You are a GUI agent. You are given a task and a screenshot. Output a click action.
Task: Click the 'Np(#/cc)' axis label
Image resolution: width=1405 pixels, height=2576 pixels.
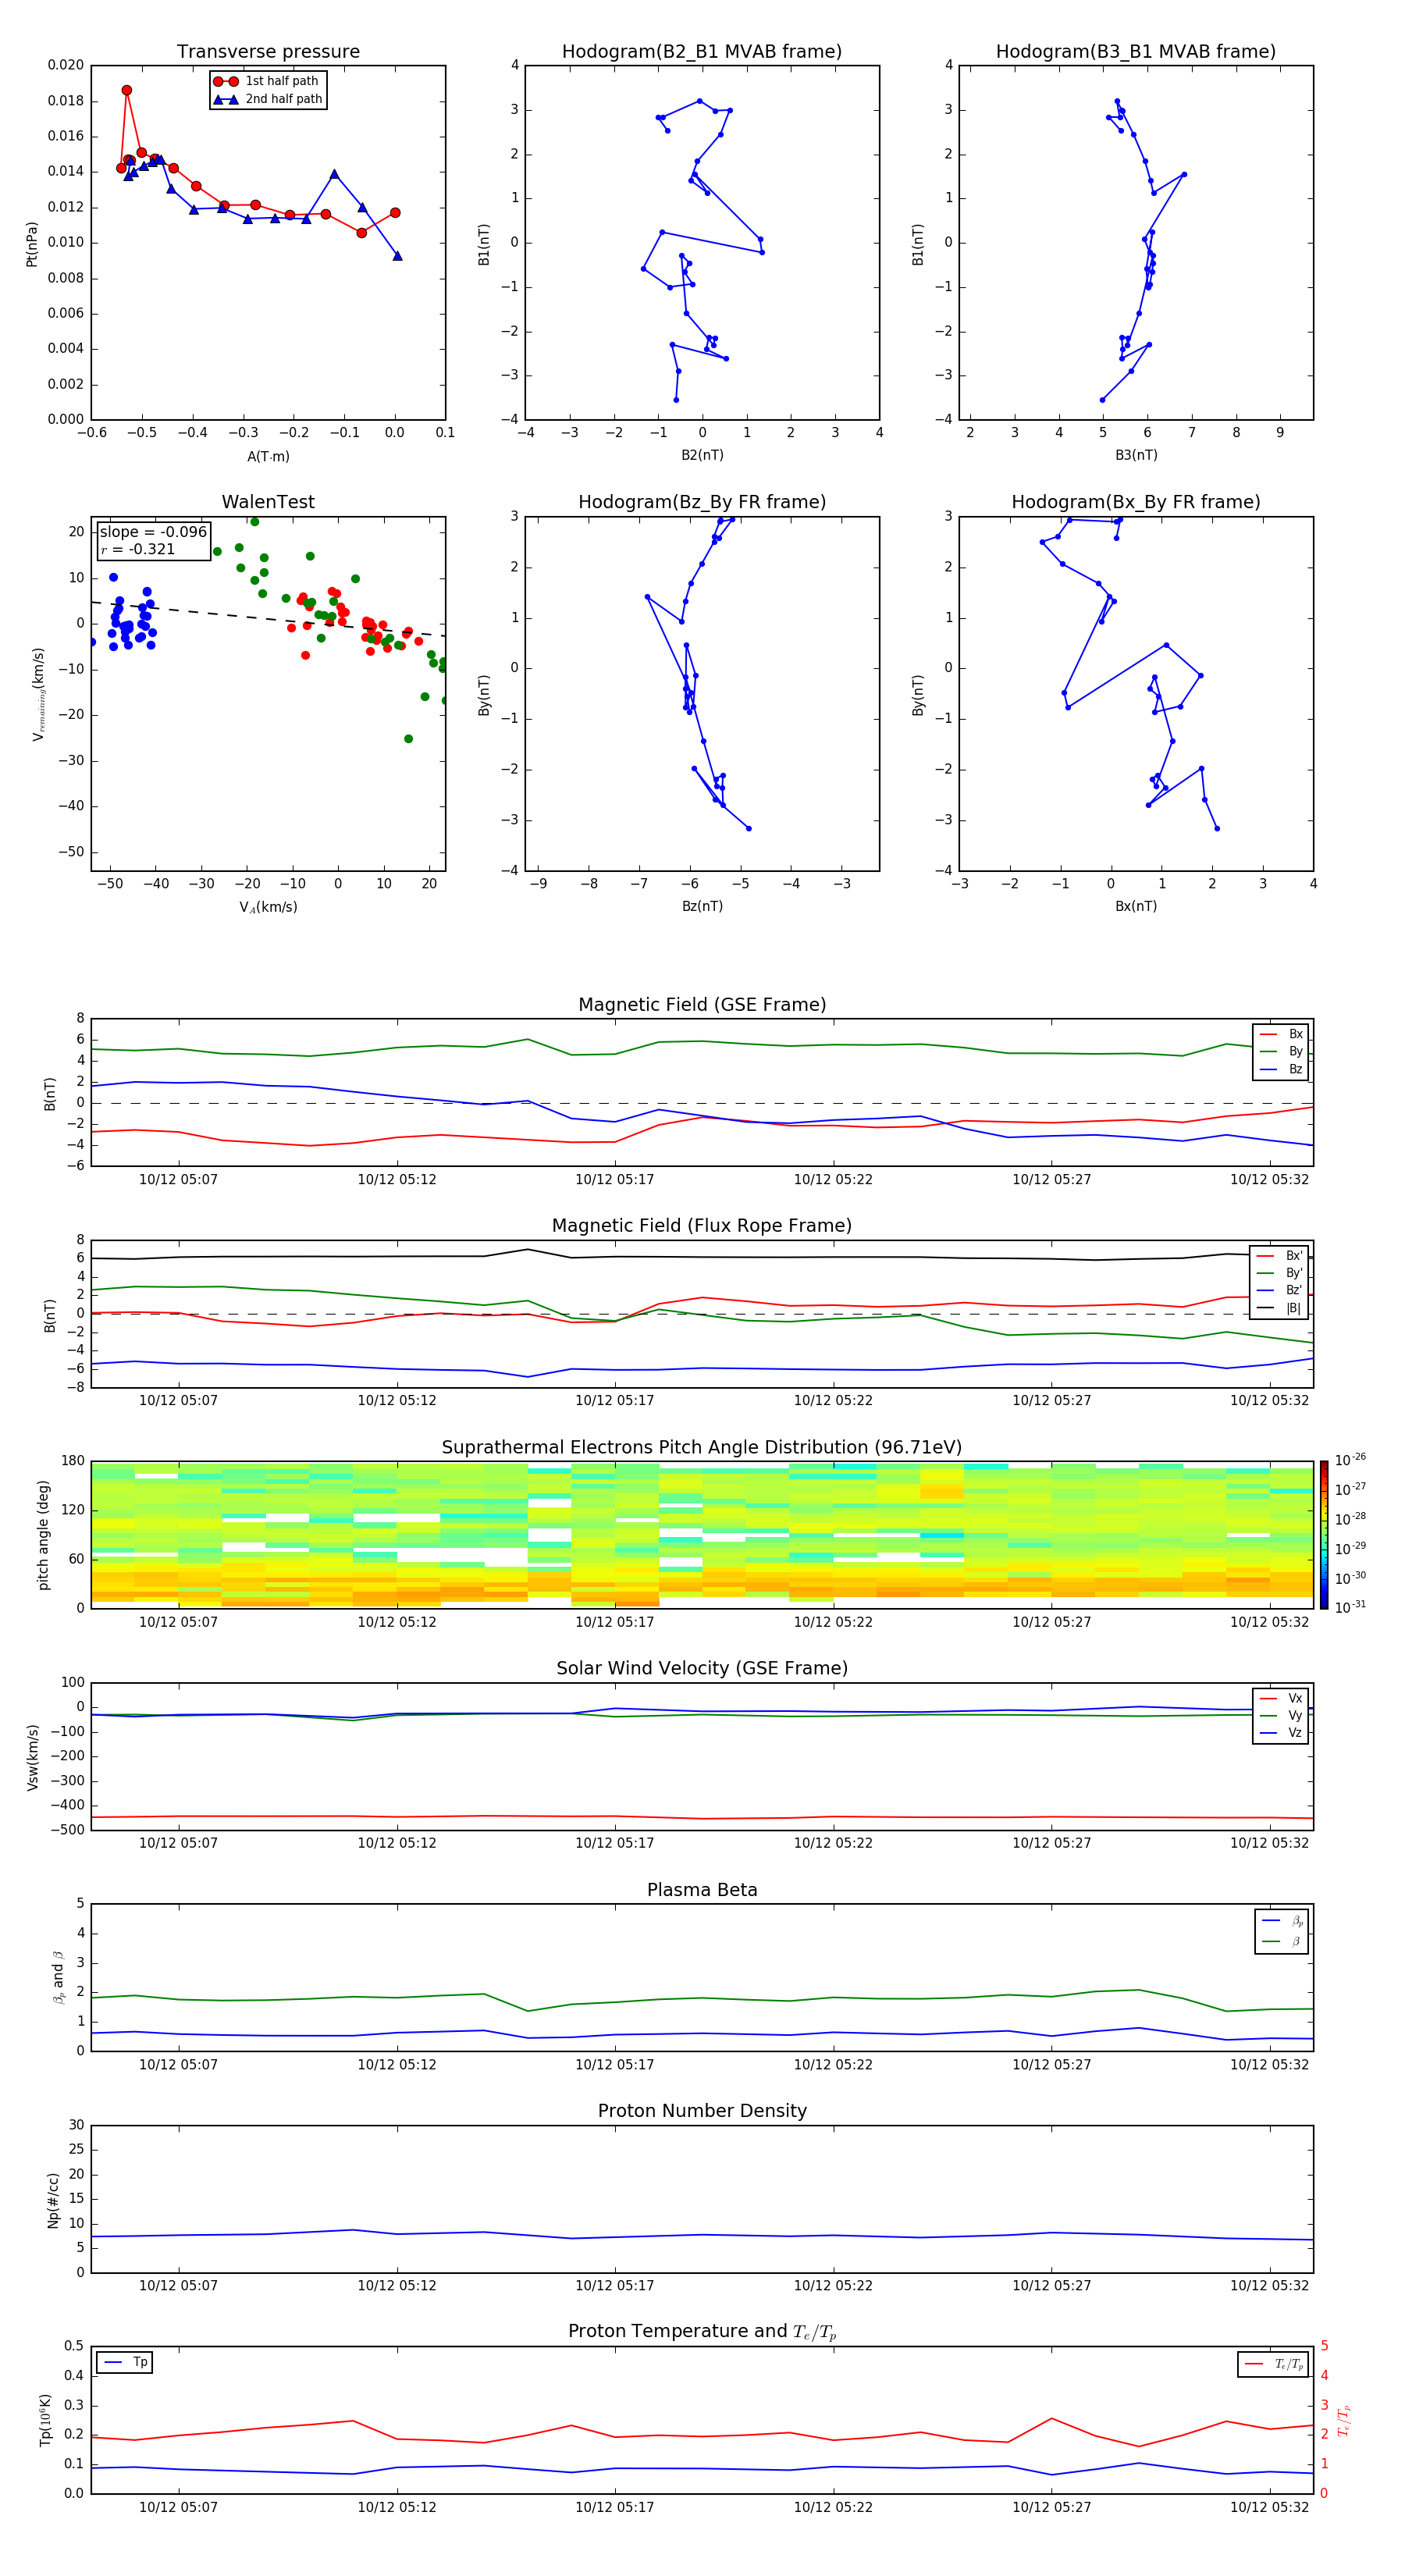(53, 2200)
